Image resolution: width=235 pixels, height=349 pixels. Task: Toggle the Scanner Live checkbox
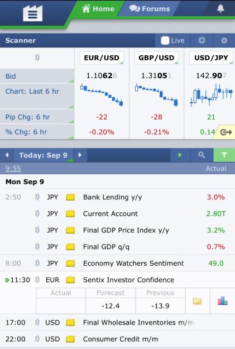coord(165,41)
